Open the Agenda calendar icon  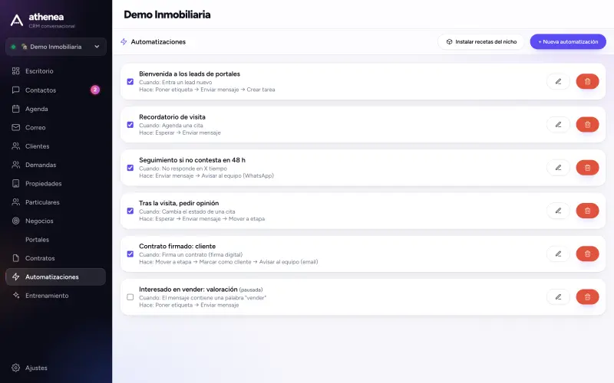coord(15,109)
